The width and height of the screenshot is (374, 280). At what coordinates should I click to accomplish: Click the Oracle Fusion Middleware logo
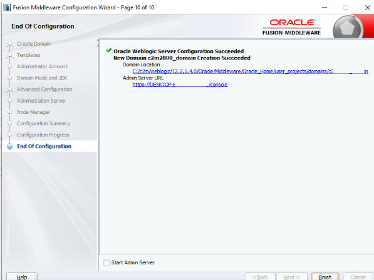[291, 28]
